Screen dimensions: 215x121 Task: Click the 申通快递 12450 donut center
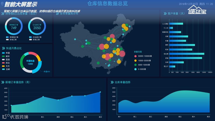click(30, 62)
